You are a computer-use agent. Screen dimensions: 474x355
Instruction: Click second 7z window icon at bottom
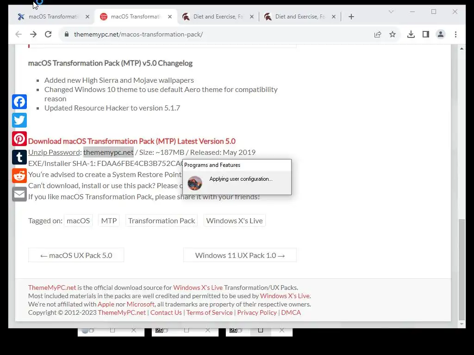(x=233, y=331)
